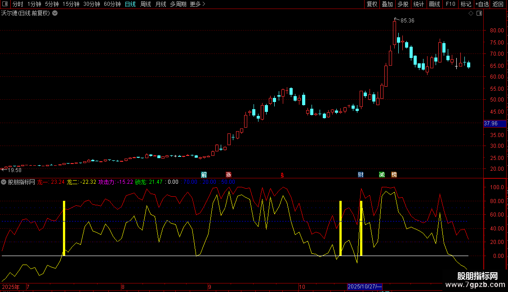
Task: Click the 龙一: 23.24 indicator value
Action: [51, 182]
